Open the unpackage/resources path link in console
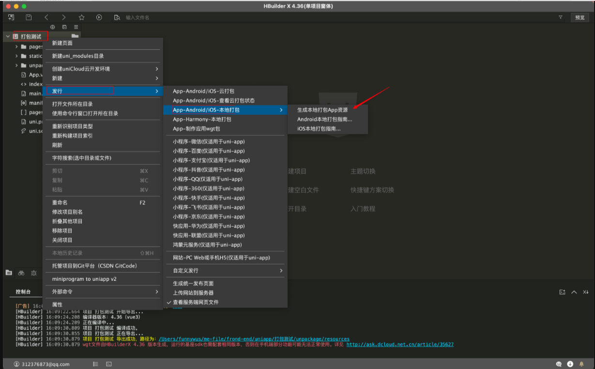 tap(254, 339)
